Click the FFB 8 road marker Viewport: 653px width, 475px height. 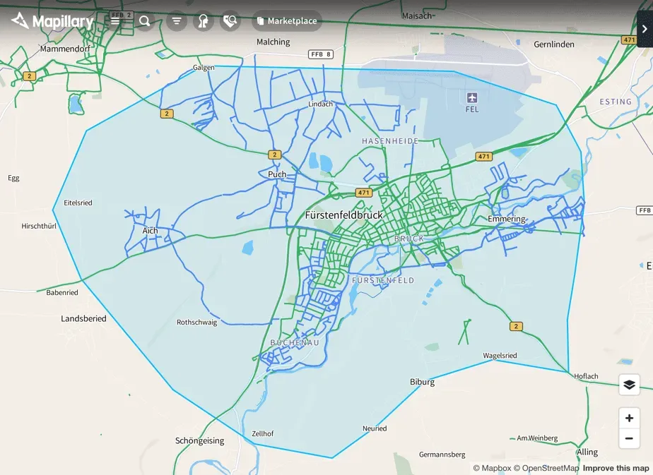pyautogui.click(x=321, y=54)
